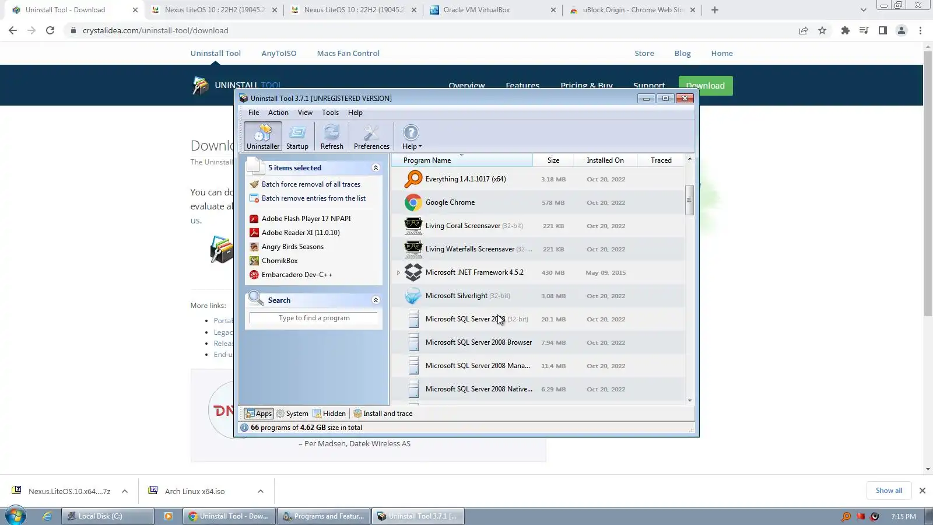Sort by the Size column header
Viewport: 933px width, 525px height.
click(553, 160)
